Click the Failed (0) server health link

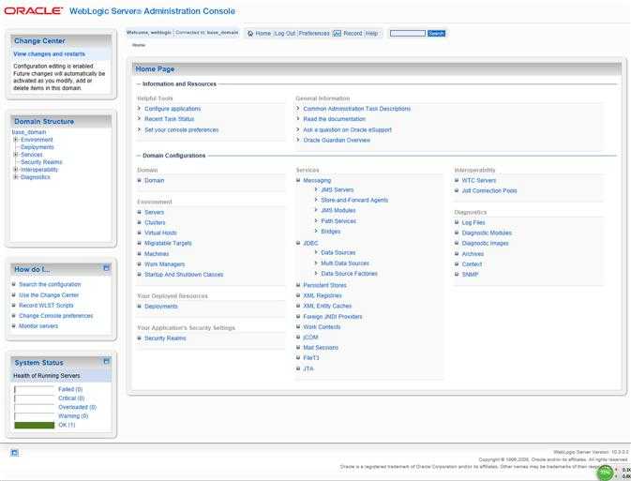point(70,389)
